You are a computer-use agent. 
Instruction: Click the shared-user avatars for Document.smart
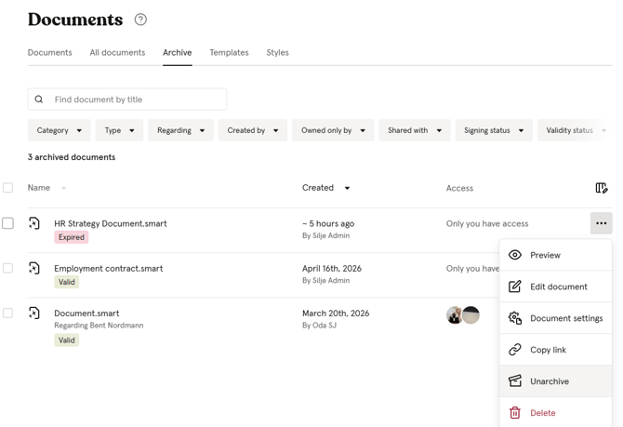pos(463,315)
